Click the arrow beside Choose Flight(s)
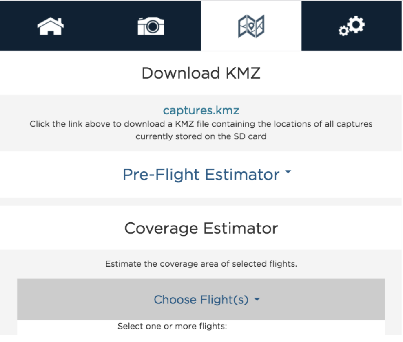 pos(257,299)
